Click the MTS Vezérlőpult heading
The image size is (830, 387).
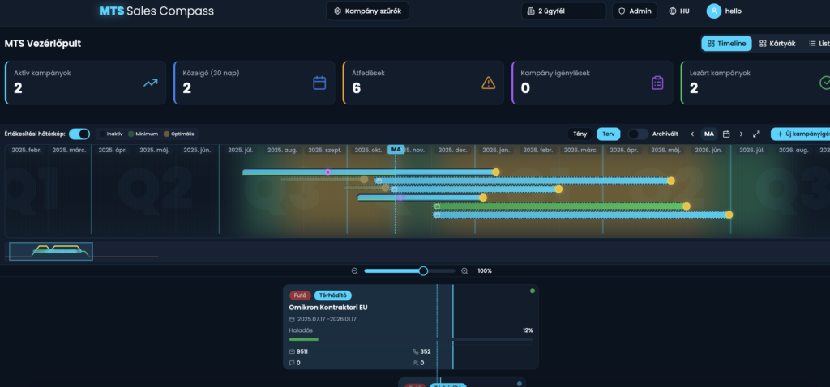point(43,44)
